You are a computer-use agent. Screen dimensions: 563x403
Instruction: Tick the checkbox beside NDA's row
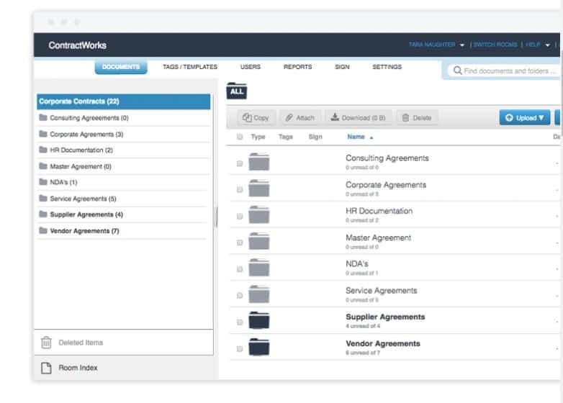(x=240, y=269)
